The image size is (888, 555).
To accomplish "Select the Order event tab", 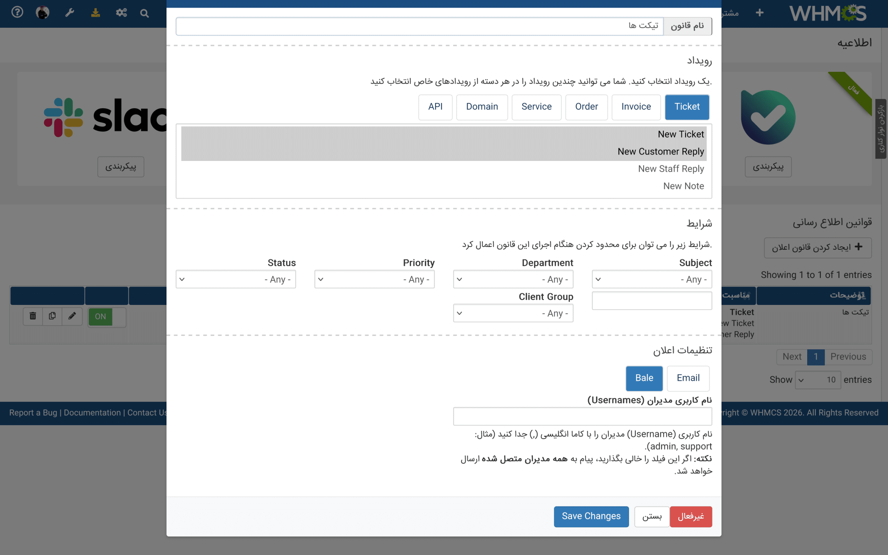I will tap(586, 107).
